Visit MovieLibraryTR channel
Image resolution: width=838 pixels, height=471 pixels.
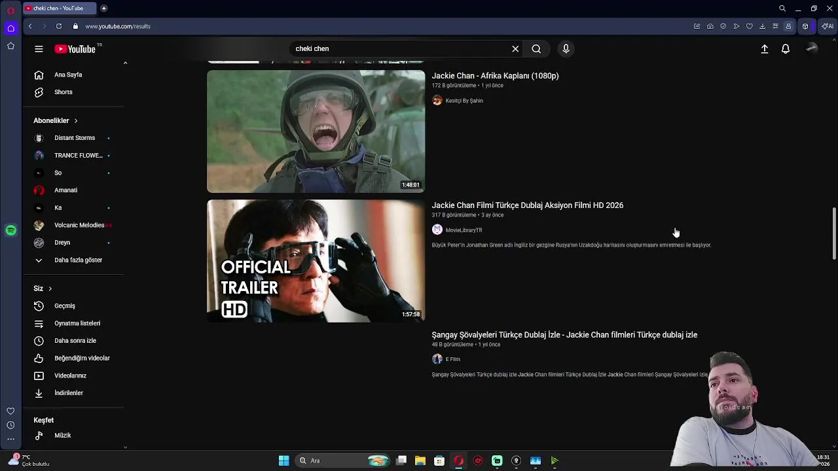pos(464,230)
